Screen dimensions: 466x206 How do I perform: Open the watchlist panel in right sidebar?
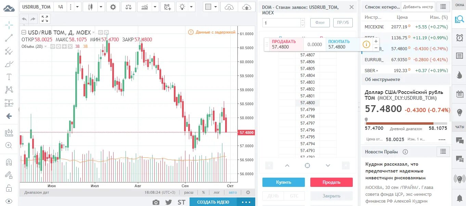(459, 19)
